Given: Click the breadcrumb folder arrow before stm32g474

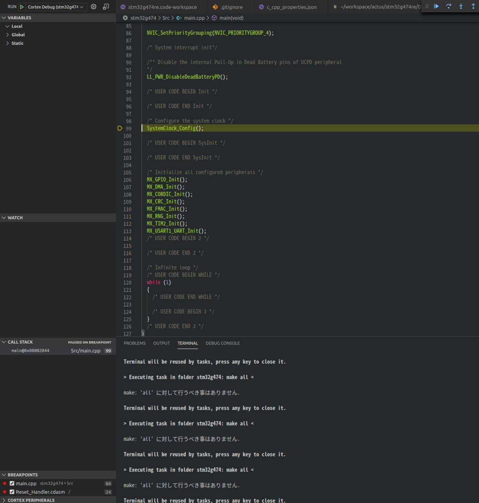Looking at the screenshot, I should tap(125, 18).
